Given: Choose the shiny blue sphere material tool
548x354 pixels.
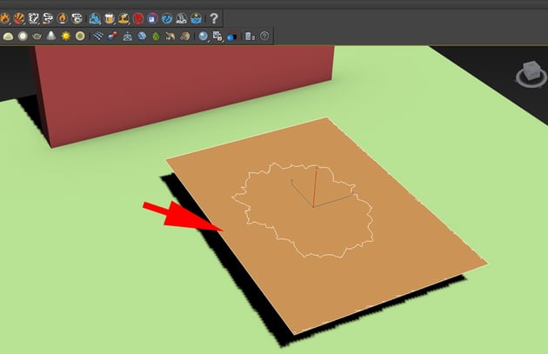Looking at the screenshot, I should pos(203,36).
